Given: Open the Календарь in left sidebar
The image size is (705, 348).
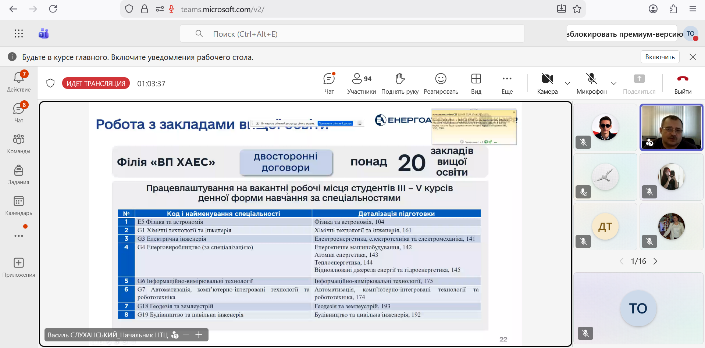Looking at the screenshot, I should [19, 205].
